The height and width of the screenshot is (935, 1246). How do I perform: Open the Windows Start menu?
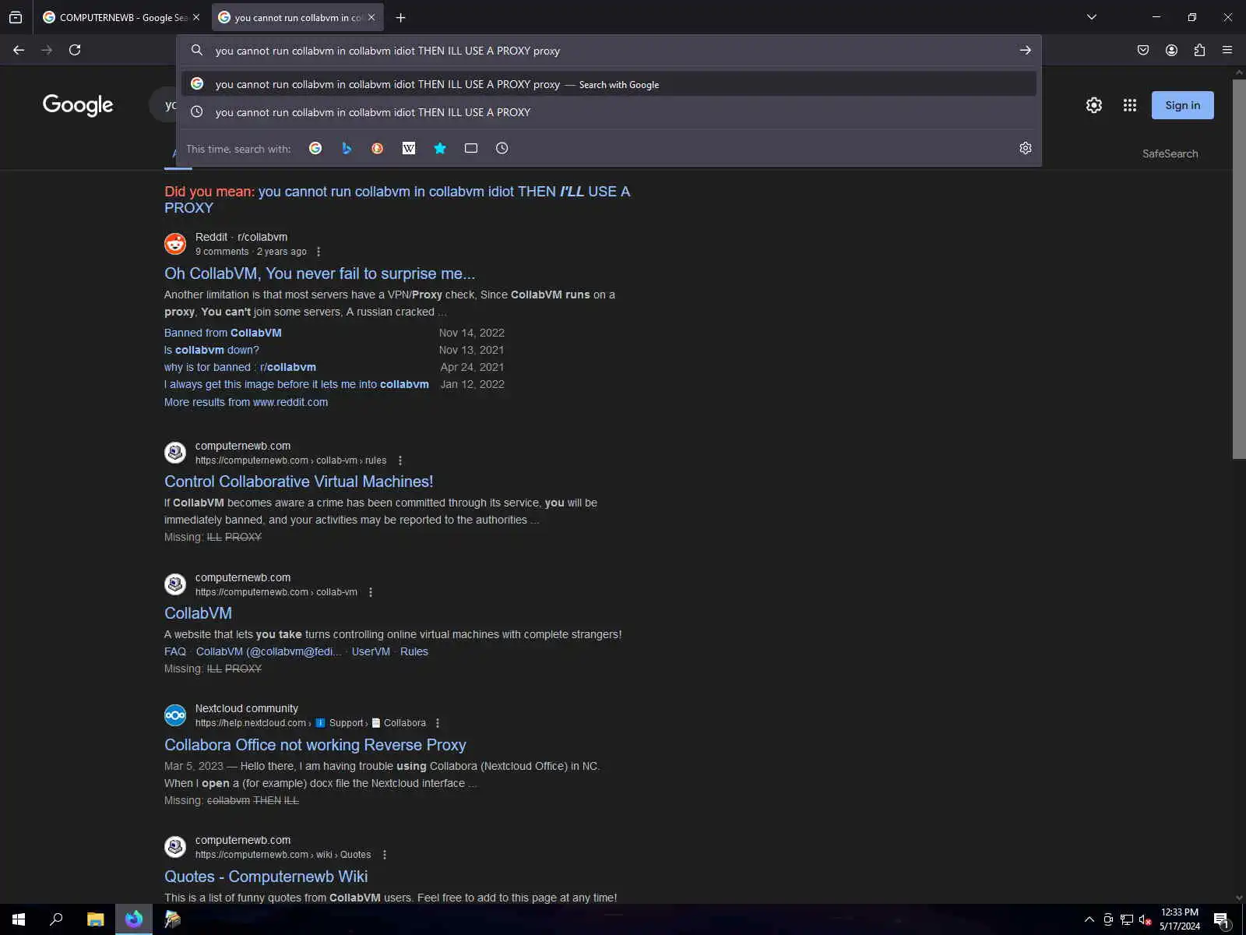[x=19, y=919]
